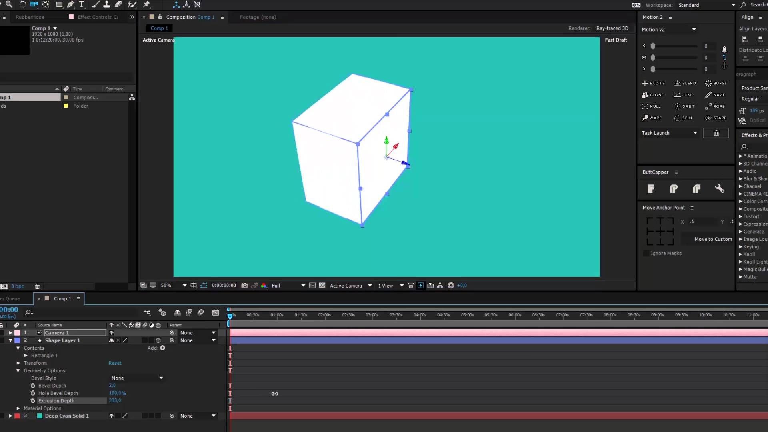The width and height of the screenshot is (768, 432).
Task: Open the Active Camera view dropdown
Action: [351, 286]
